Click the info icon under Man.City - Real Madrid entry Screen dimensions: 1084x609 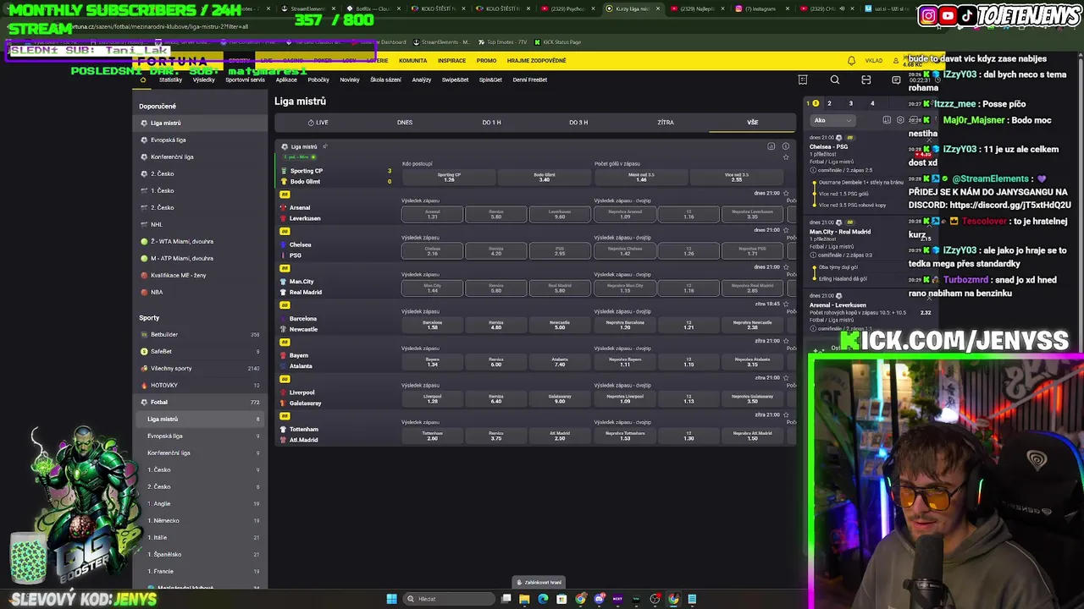814,255
